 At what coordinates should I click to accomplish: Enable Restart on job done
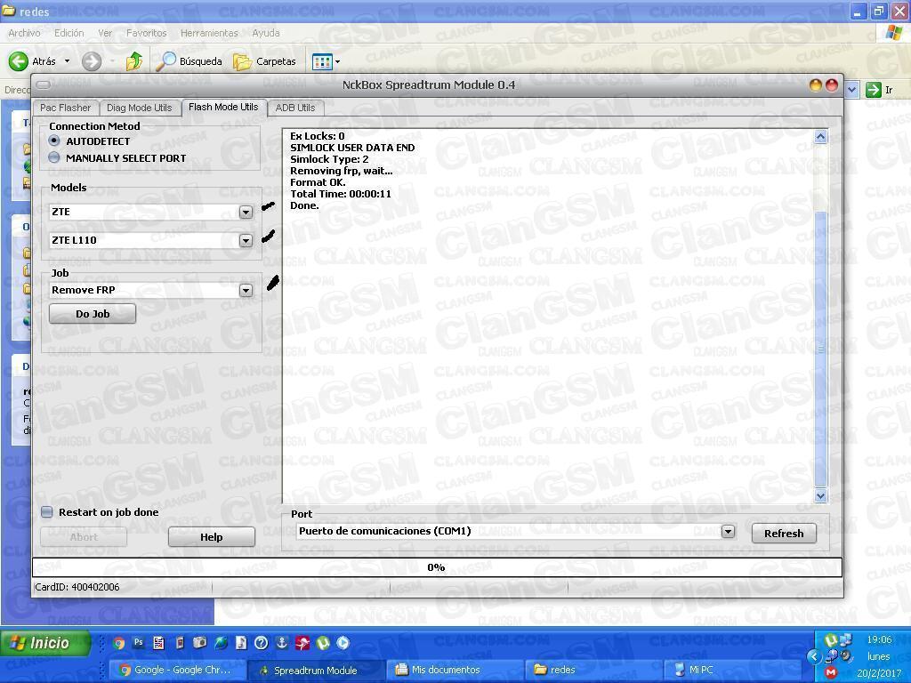[x=47, y=511]
